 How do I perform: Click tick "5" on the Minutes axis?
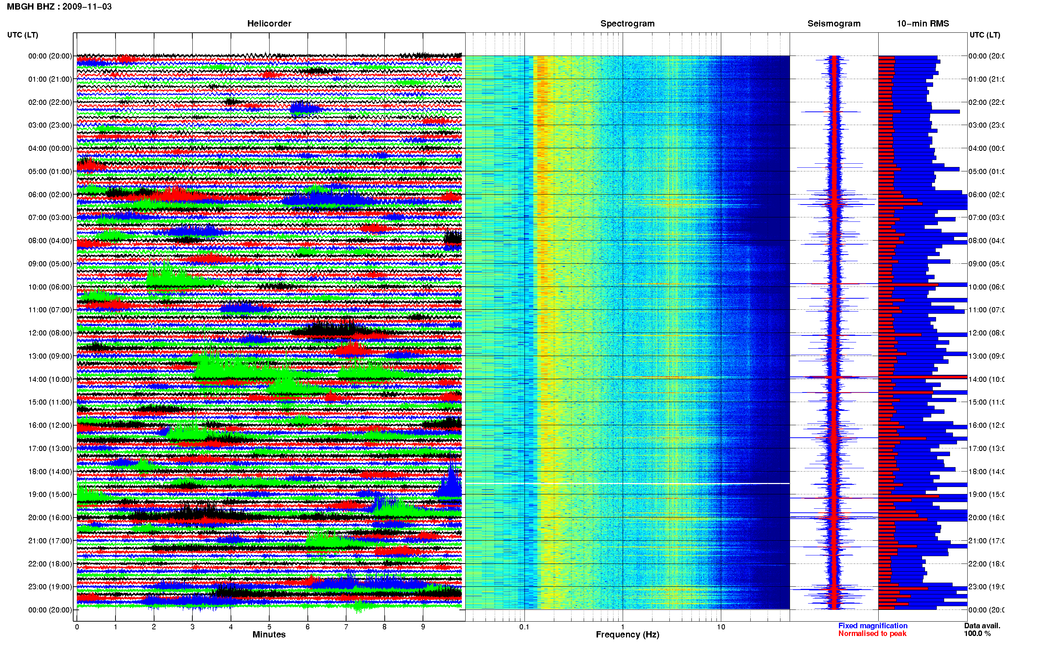pos(269,627)
